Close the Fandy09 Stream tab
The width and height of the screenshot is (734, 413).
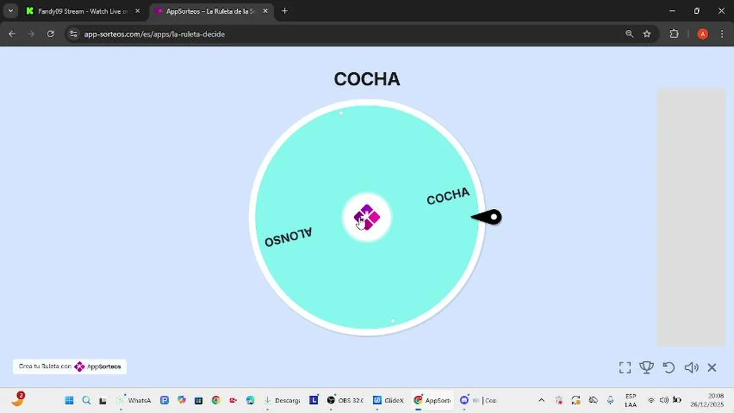tap(137, 11)
